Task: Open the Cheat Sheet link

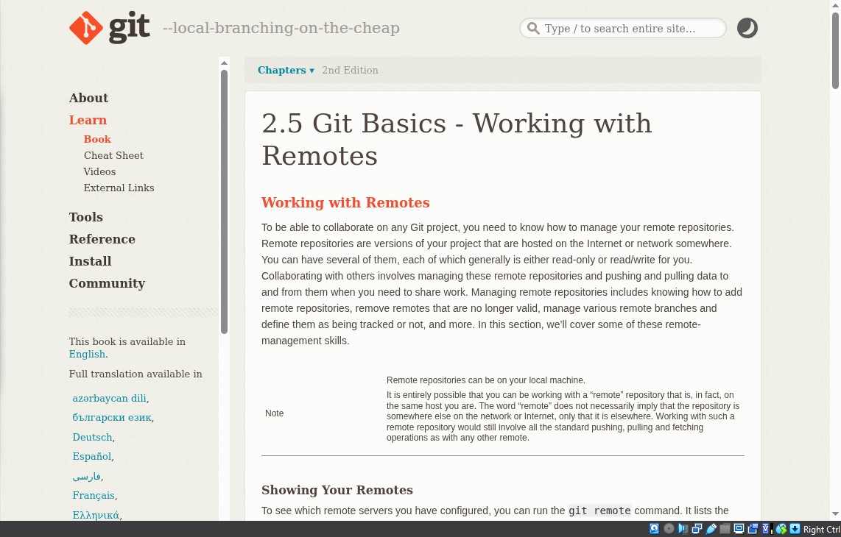Action: click(x=113, y=155)
